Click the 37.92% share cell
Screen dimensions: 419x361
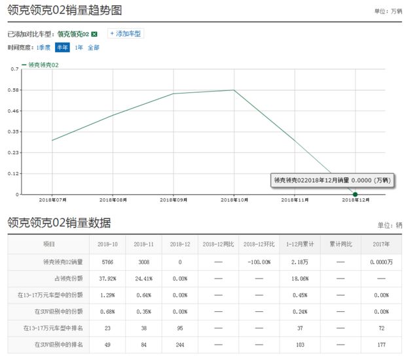(x=107, y=279)
